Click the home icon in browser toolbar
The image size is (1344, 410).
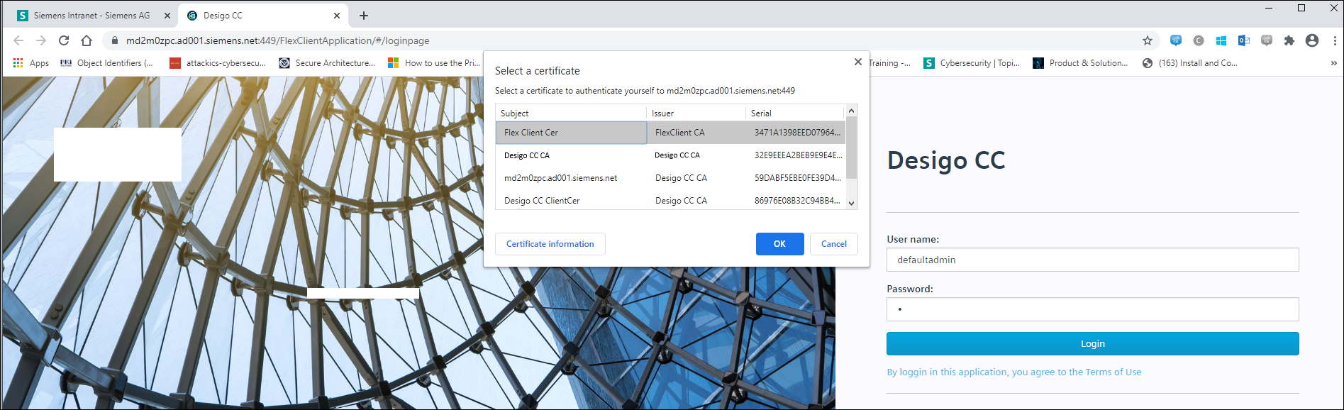(87, 40)
